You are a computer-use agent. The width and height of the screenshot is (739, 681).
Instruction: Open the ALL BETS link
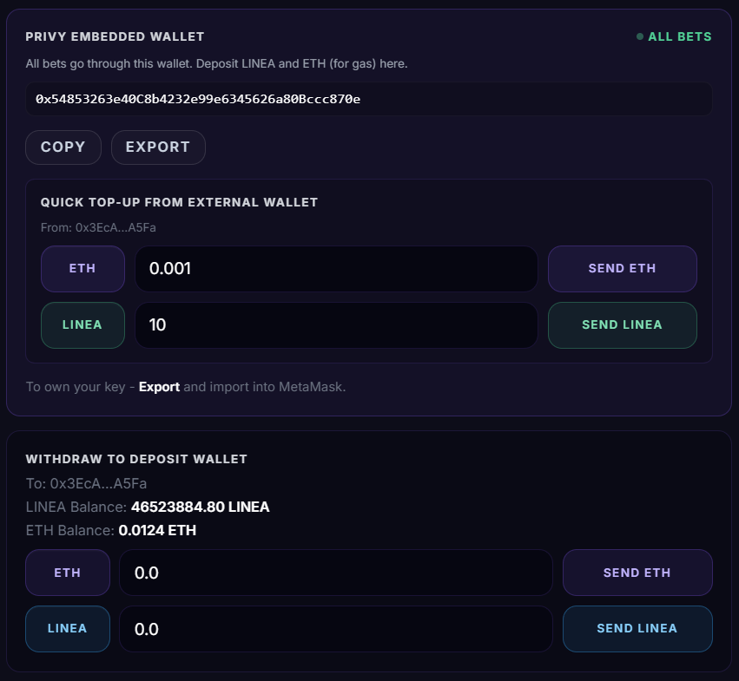coord(680,37)
